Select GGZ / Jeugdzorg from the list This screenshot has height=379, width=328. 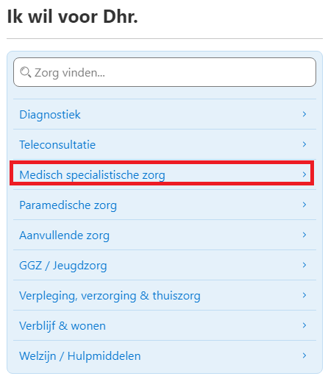(165, 265)
